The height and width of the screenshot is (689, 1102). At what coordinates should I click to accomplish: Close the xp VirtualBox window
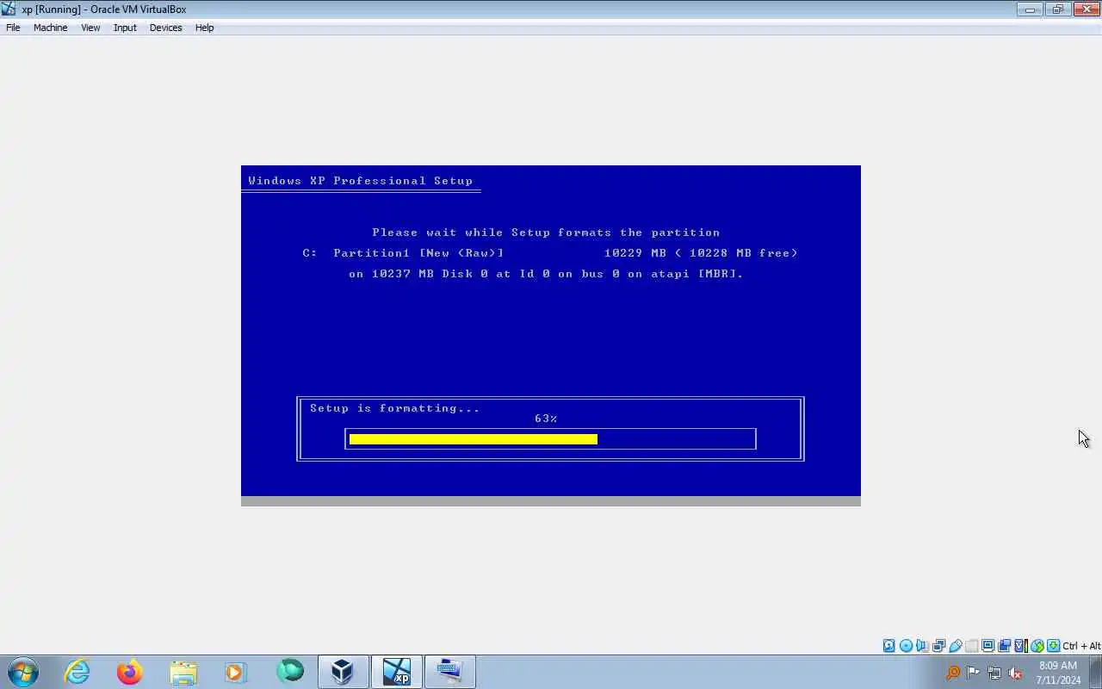coord(1086,9)
